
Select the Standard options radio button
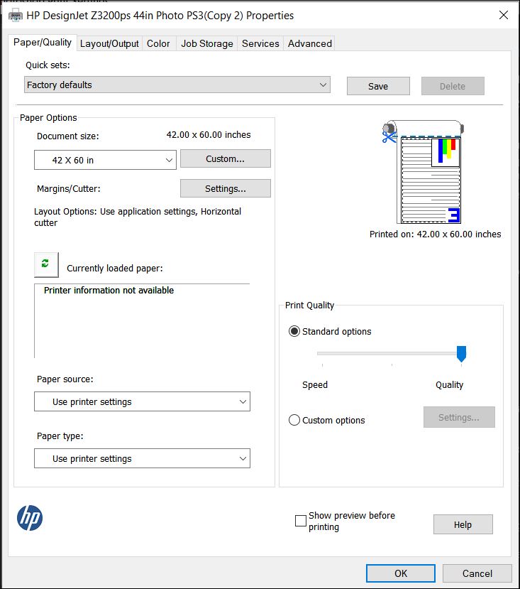[294, 332]
